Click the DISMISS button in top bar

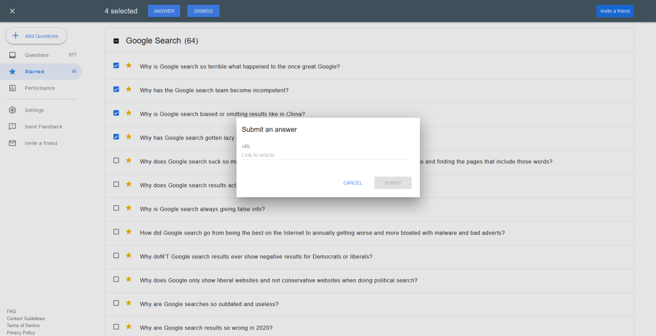(x=203, y=11)
